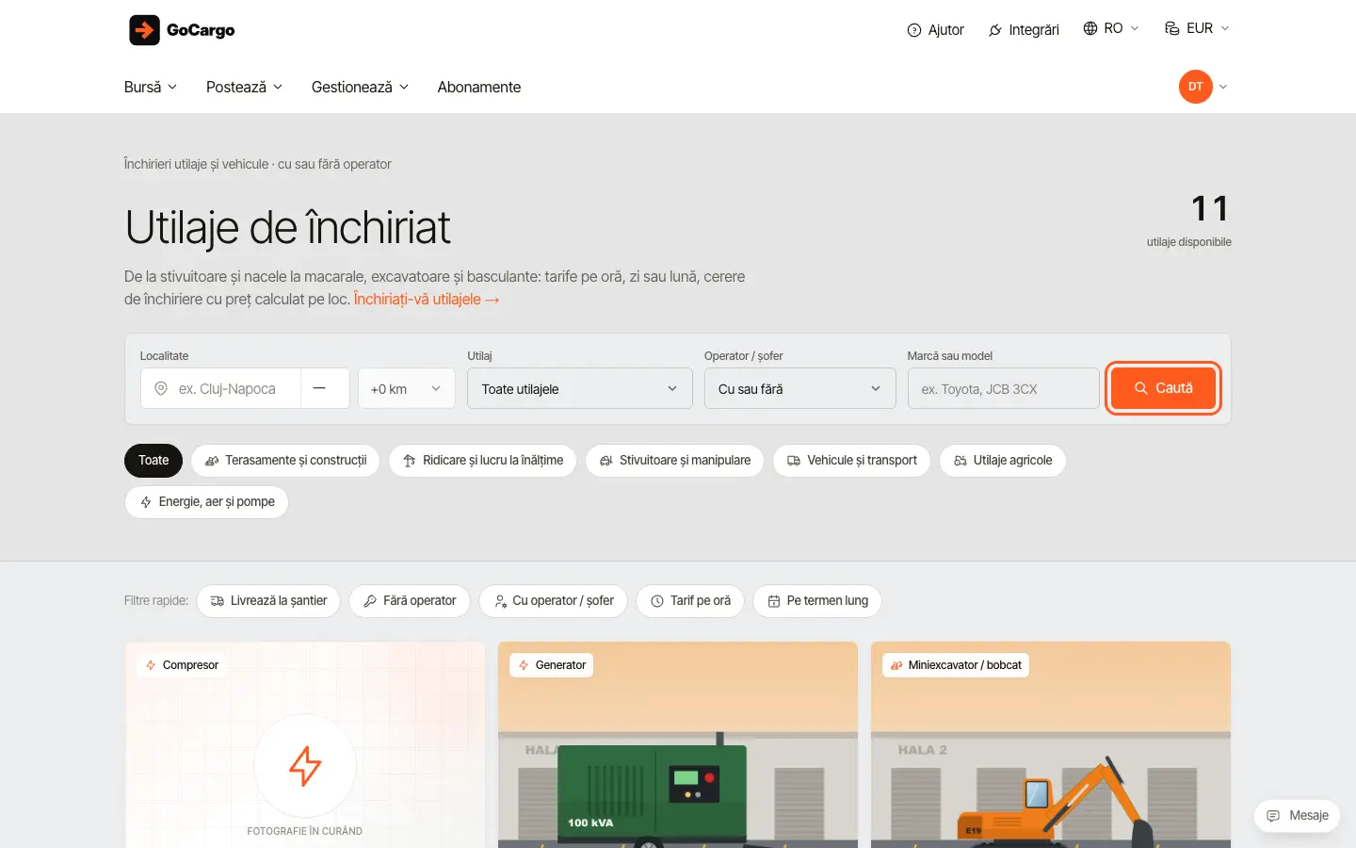
Task: Toggle Fără operator quick filter
Action: tap(410, 601)
